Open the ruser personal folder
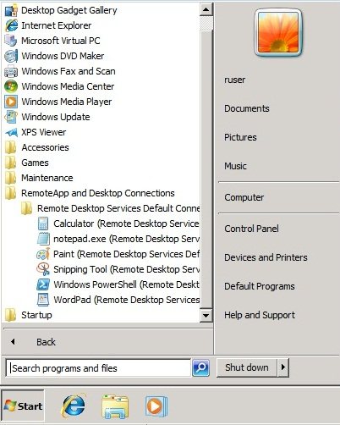The height and width of the screenshot is (425, 340). 234,80
